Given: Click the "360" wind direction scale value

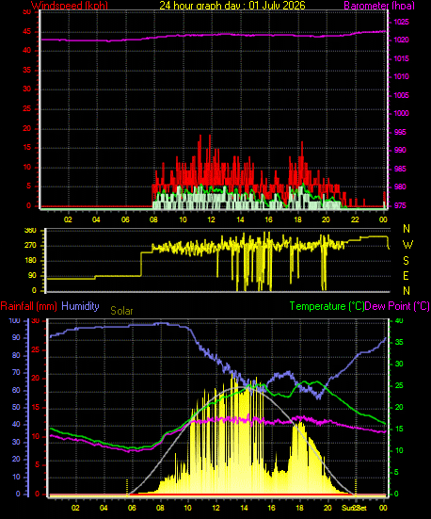Looking at the screenshot, I should [x=30, y=231].
